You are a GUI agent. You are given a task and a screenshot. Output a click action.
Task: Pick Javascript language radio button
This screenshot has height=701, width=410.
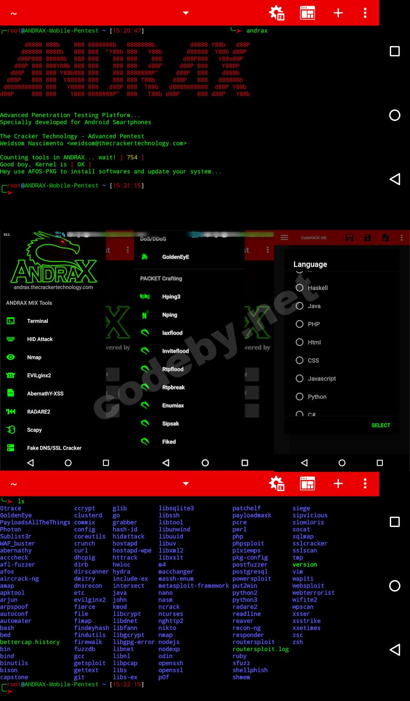click(299, 378)
